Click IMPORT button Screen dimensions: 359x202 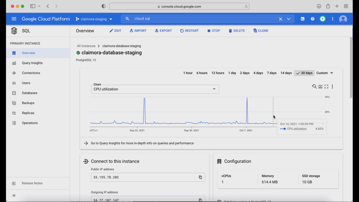(x=138, y=31)
